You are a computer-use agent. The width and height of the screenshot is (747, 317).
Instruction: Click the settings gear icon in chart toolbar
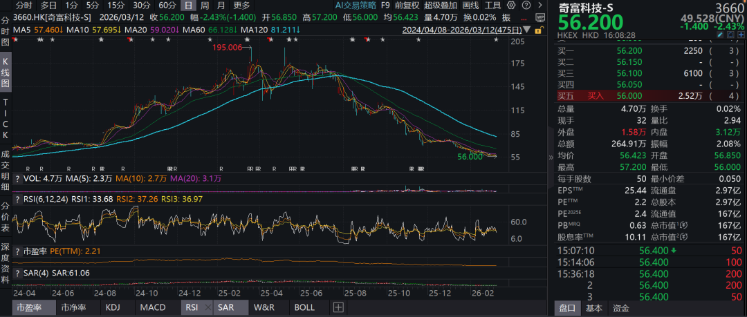pyautogui.click(x=511, y=6)
